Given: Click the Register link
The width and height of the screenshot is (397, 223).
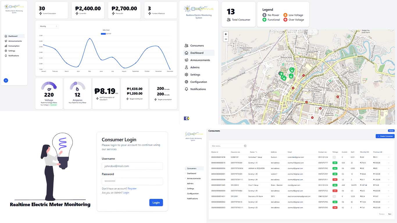Looking at the screenshot, I should point(132,188).
